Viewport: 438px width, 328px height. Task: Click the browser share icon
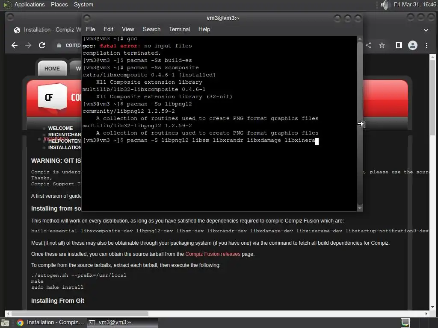(369, 45)
